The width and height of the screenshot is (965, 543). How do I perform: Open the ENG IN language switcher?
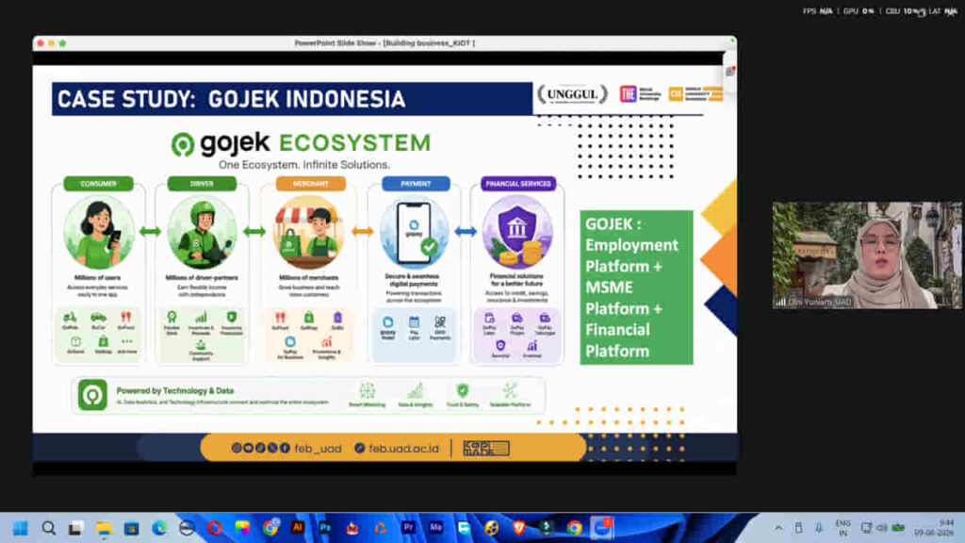(842, 528)
